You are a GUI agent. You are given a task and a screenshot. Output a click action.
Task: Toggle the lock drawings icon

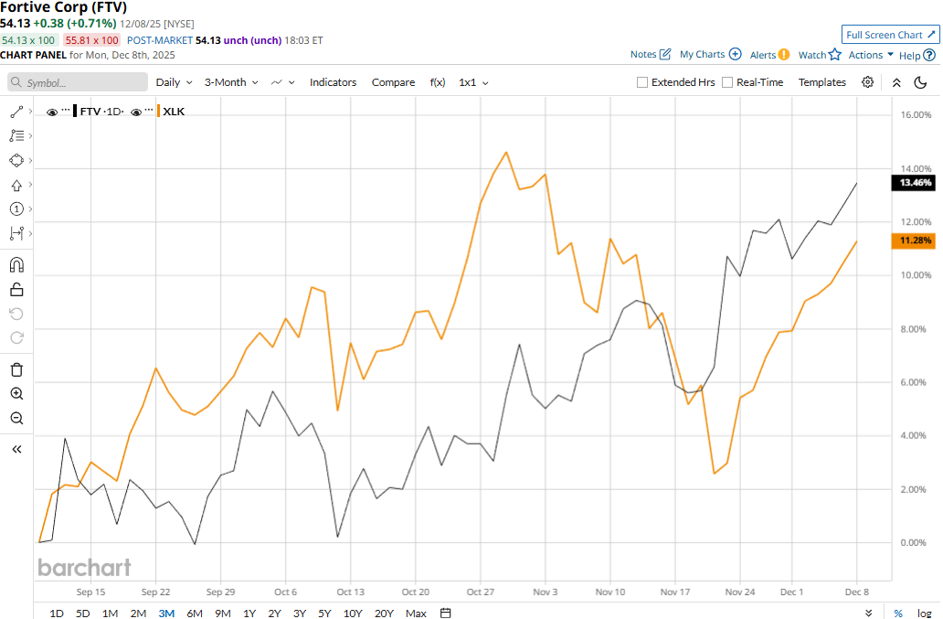coord(16,289)
